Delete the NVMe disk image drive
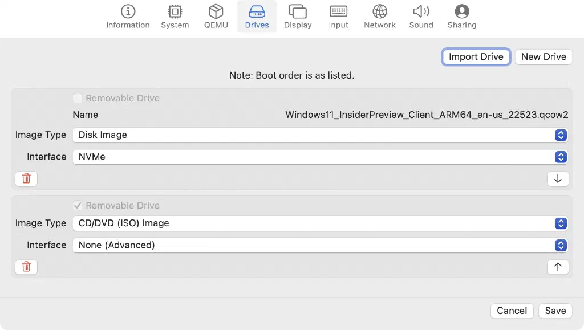584x330 pixels. [x=26, y=178]
